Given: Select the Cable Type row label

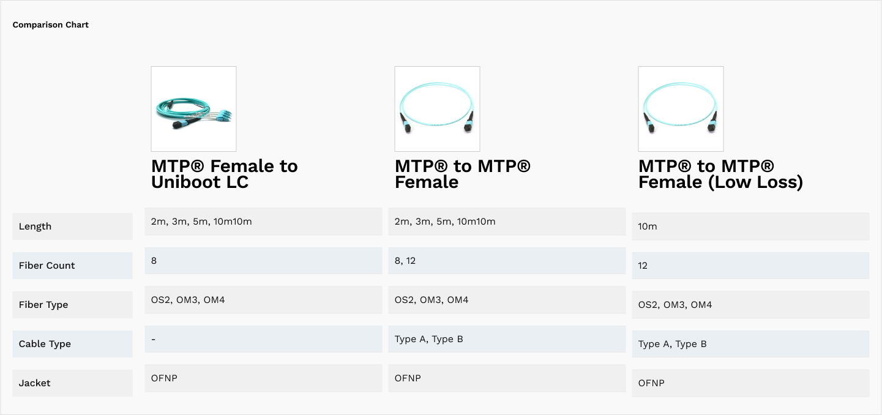Looking at the screenshot, I should (x=45, y=344).
